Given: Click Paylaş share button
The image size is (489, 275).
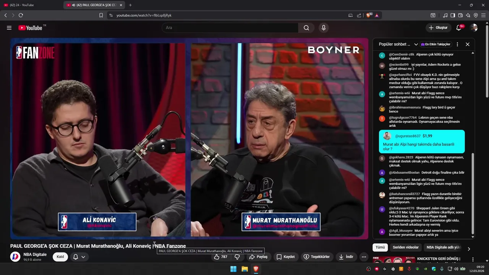Looking at the screenshot, I should click(x=258, y=257).
